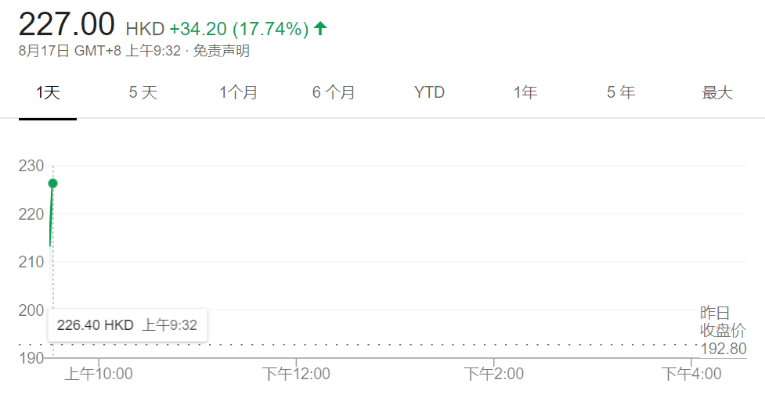This screenshot has width=765, height=405.
Task: Click the green price line segment
Action: coord(51,215)
